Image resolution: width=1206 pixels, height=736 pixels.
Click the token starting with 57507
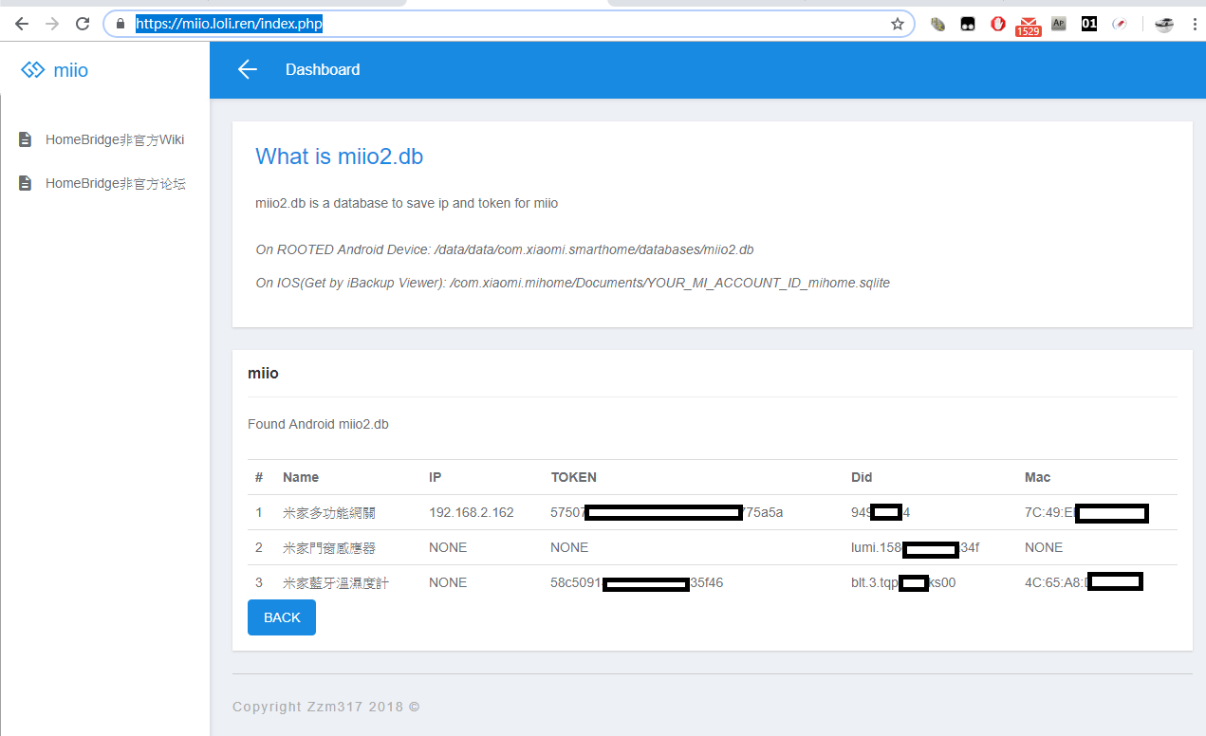[x=667, y=512]
